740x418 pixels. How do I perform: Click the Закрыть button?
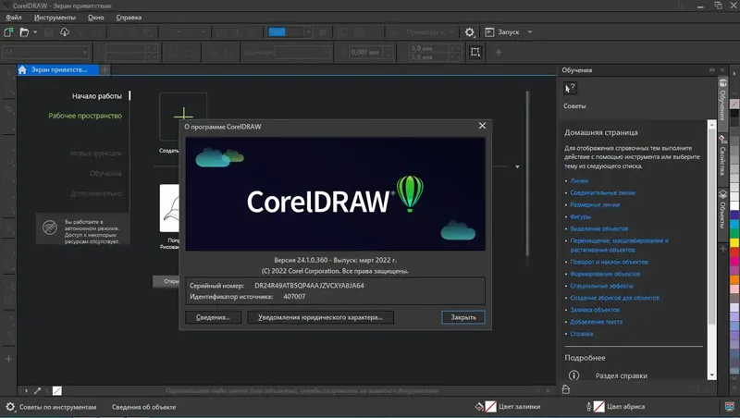[x=463, y=317]
